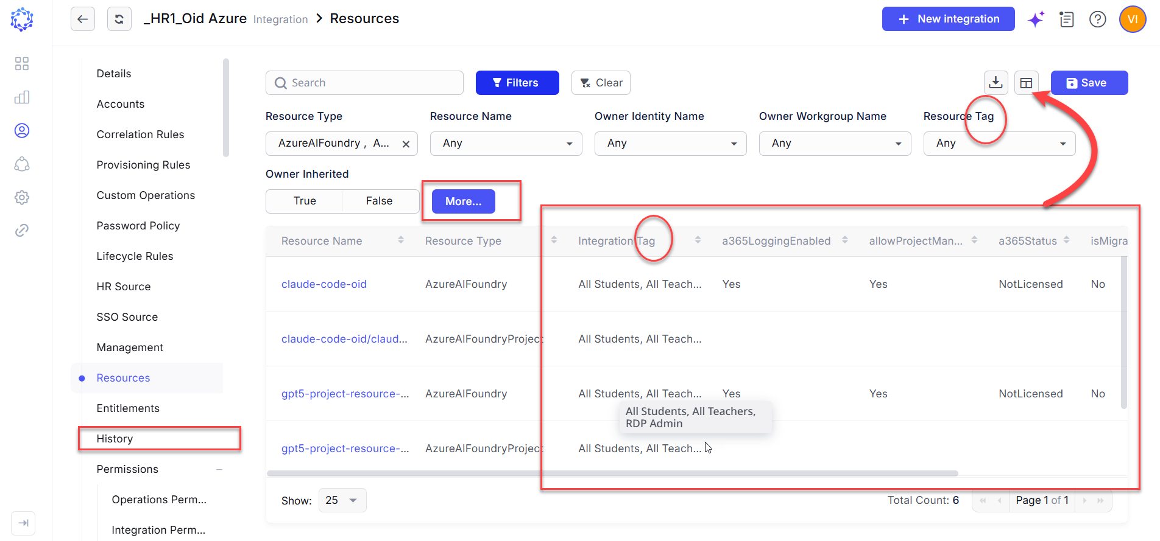Open the Resource Type dropdown
The width and height of the screenshot is (1160, 541).
[x=342, y=144]
